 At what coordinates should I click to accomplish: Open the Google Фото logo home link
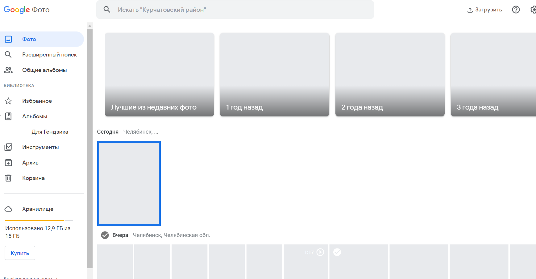27,10
